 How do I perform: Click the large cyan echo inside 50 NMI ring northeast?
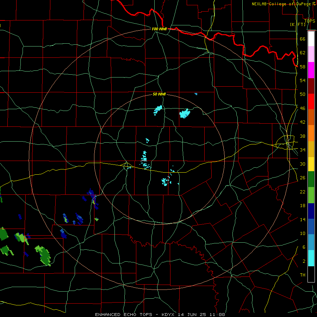185,113
